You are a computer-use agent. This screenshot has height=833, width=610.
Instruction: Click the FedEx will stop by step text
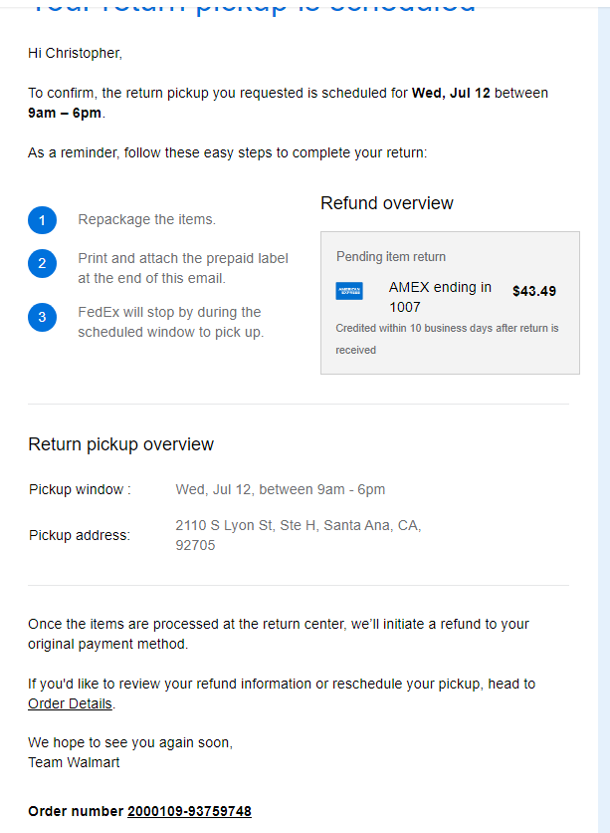171,322
